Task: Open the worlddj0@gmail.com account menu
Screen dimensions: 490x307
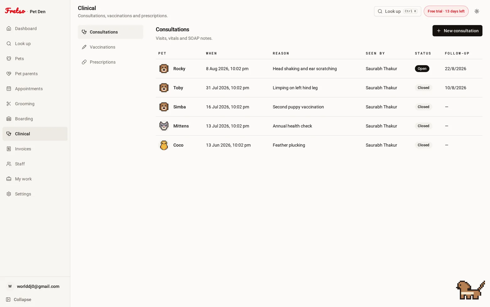Action: pos(35,286)
